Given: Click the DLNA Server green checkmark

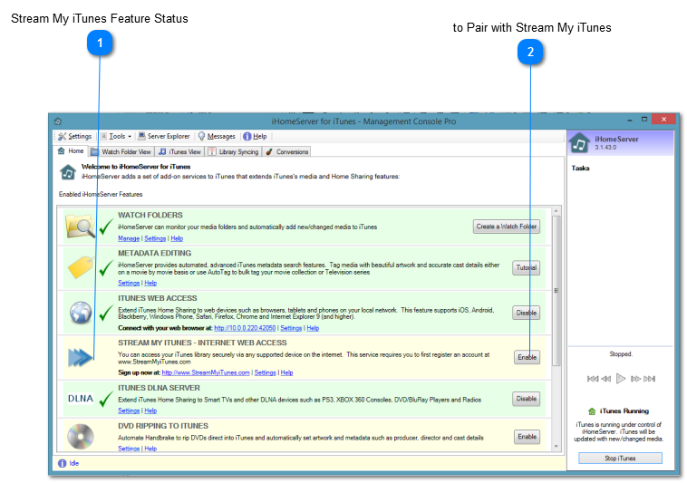Looking at the screenshot, I should point(106,399).
